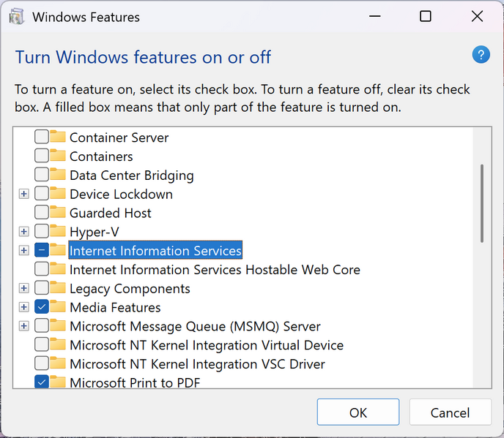The image size is (504, 438).
Task: Select the Device Lockdown label
Action: point(121,194)
